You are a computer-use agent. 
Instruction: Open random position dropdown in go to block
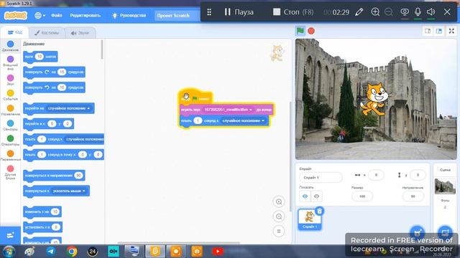(70, 108)
